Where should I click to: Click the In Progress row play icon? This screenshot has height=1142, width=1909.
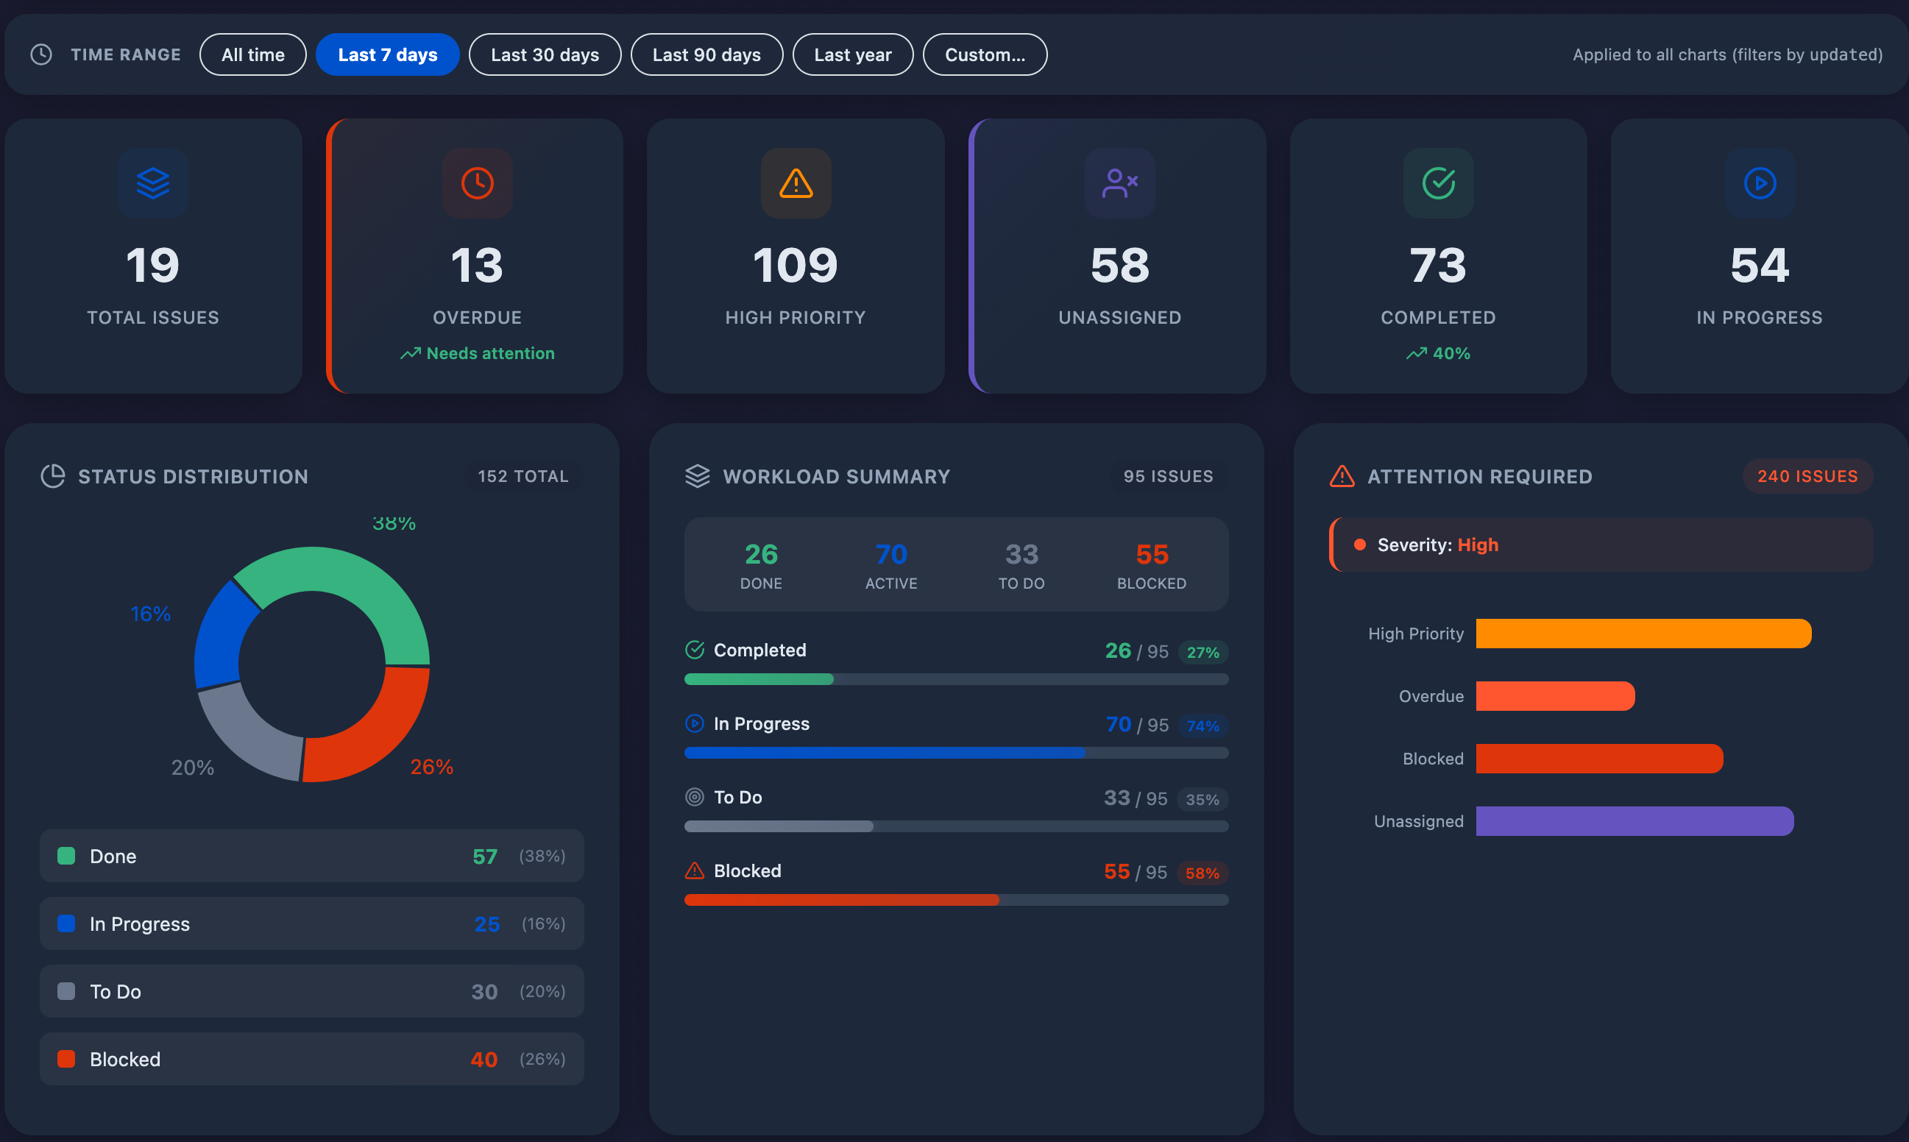tap(695, 723)
